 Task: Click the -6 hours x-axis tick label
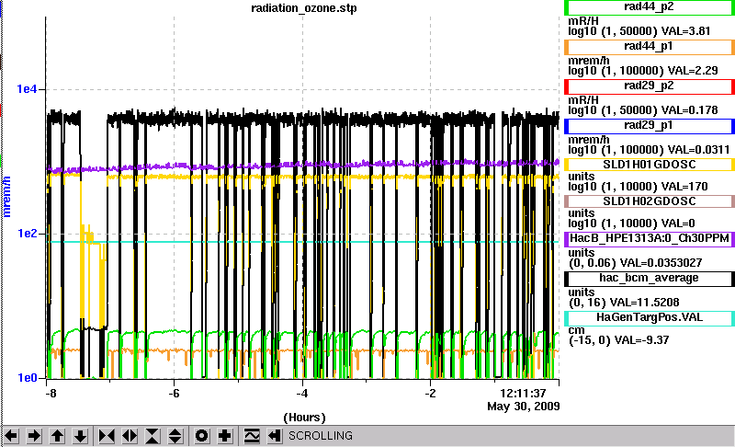(174, 393)
